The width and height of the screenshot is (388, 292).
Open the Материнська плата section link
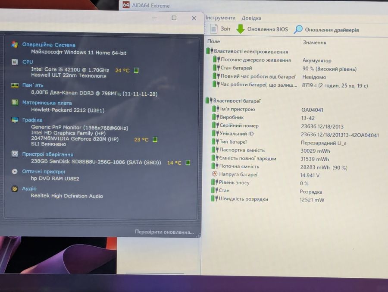[47, 103]
